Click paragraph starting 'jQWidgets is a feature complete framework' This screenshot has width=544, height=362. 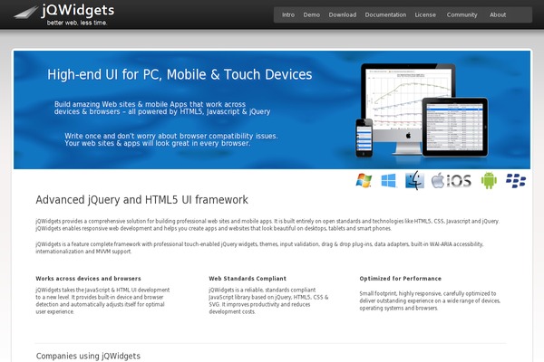click(x=259, y=248)
